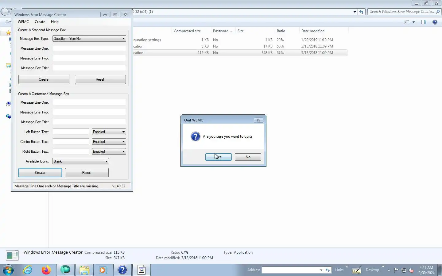442x276 pixels.
Task: Open the WEMC menu
Action: click(23, 22)
